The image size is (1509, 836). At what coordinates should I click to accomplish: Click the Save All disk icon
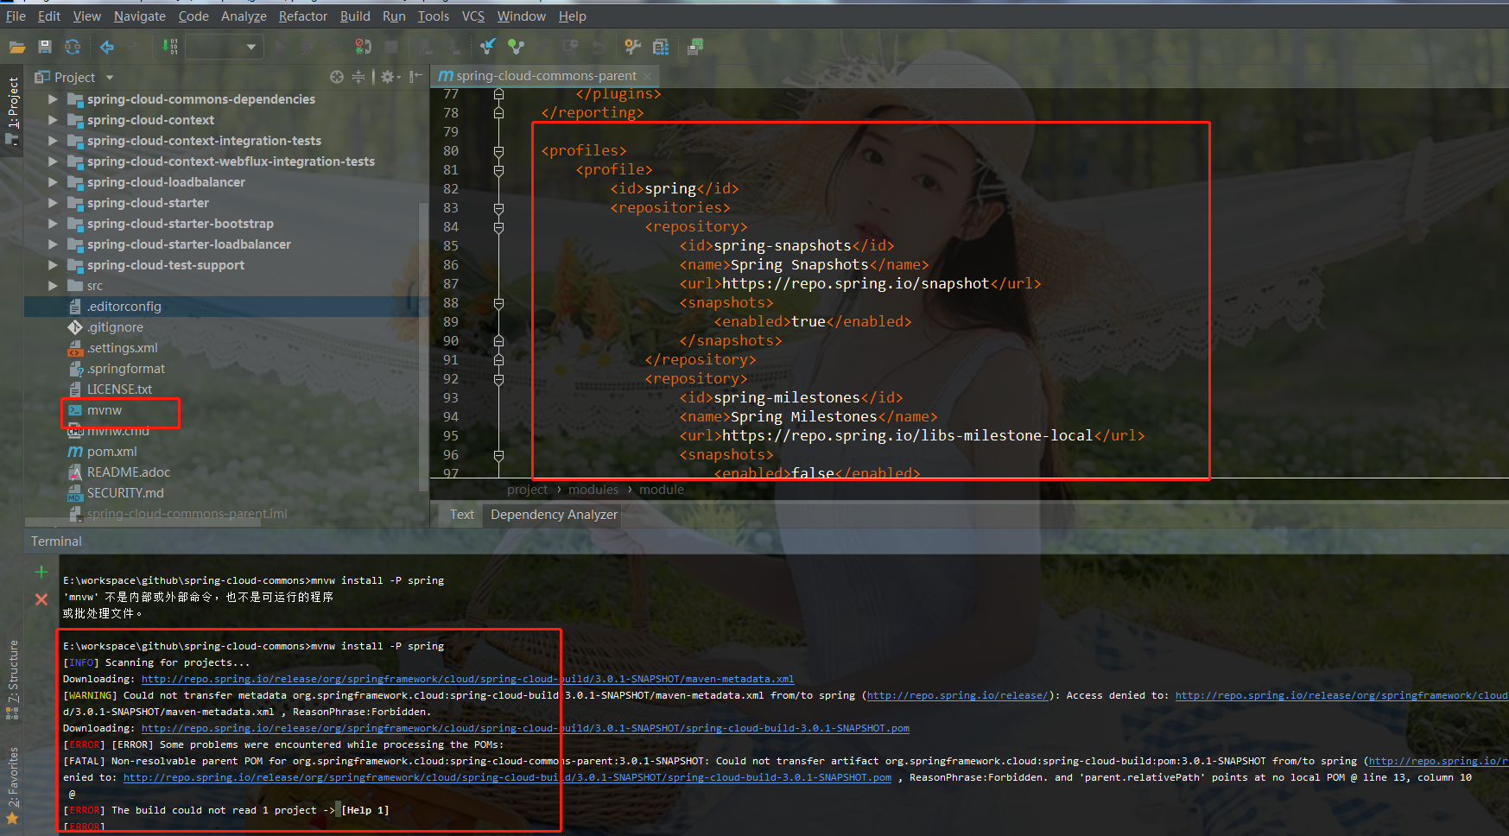coord(45,47)
